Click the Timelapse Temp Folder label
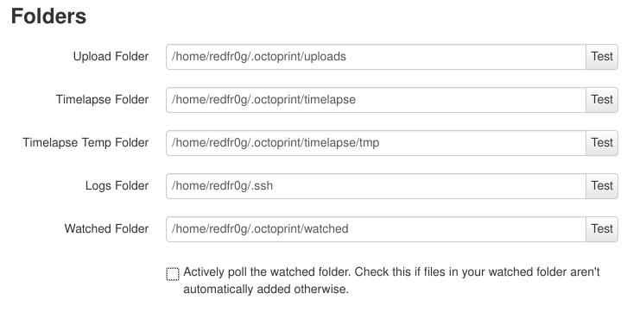 pos(85,143)
